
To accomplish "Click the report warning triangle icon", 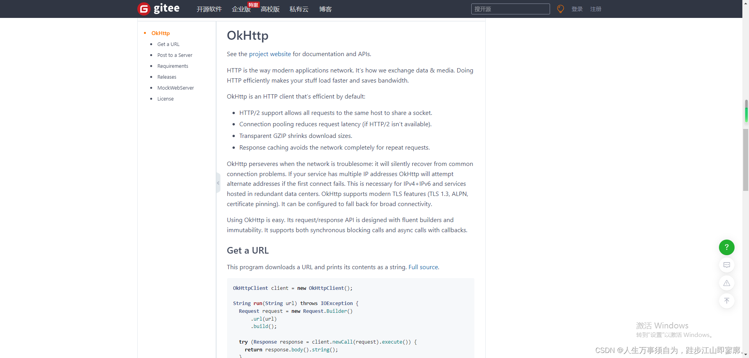I will pyautogui.click(x=726, y=283).
